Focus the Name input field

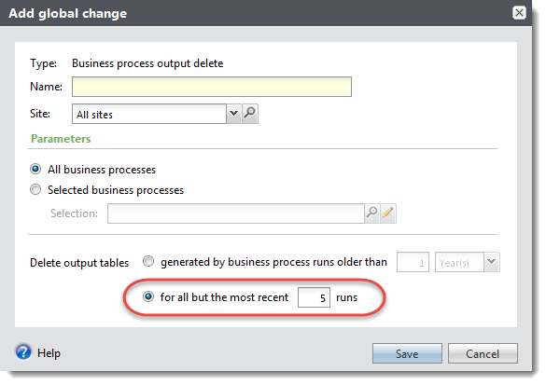click(x=212, y=87)
